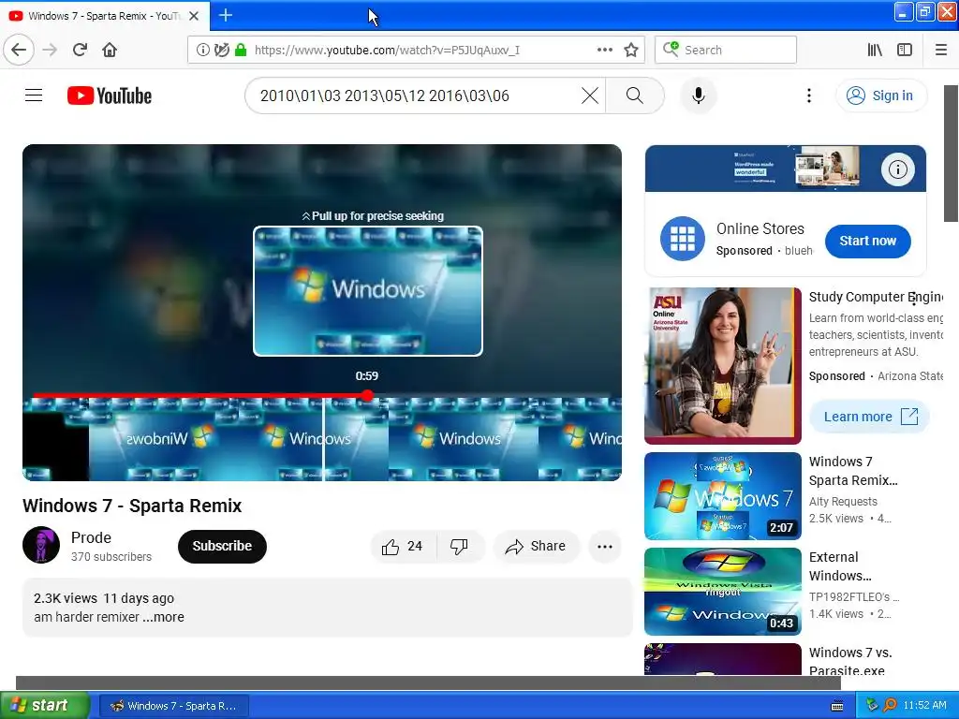Open YouTube settings three-dot menu
Image resolution: width=959 pixels, height=719 pixels.
tap(808, 95)
